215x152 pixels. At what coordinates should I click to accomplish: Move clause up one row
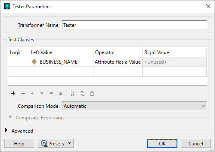click(x=32, y=93)
